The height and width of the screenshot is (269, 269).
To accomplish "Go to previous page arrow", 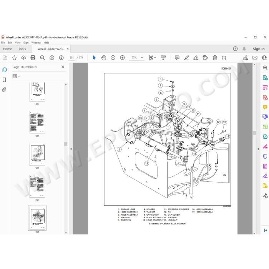I will click(52, 58).
